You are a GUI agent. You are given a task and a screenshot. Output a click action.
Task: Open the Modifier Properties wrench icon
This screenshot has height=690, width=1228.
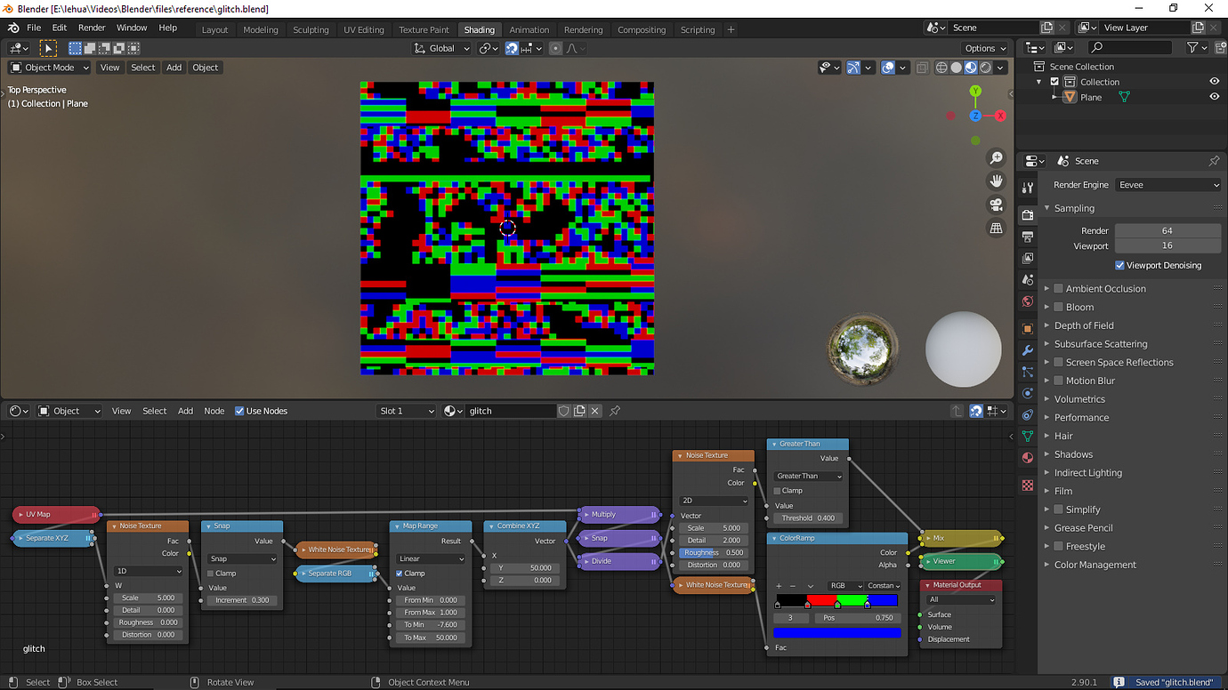pos(1028,350)
